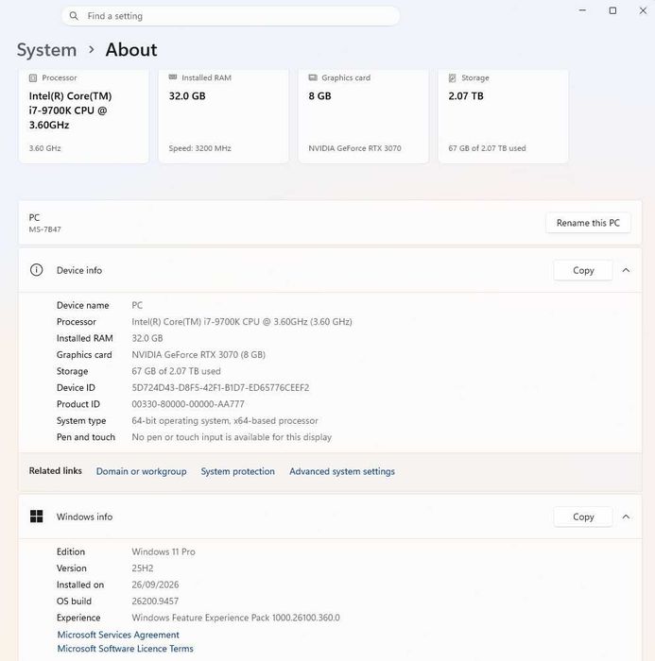The width and height of the screenshot is (655, 661).
Task: Click 'NVIDIA GeForce RTX 3070 (8 GB)' value
Action: tap(198, 354)
